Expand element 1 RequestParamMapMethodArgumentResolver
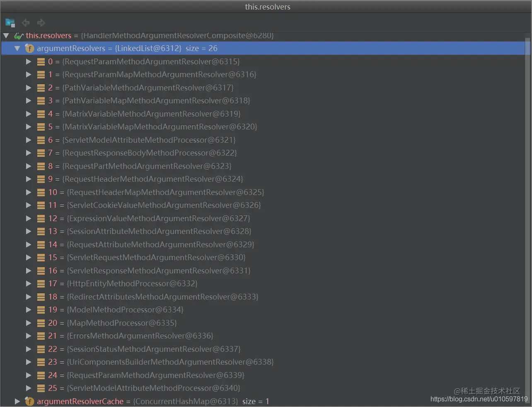The image size is (532, 407). (x=29, y=75)
